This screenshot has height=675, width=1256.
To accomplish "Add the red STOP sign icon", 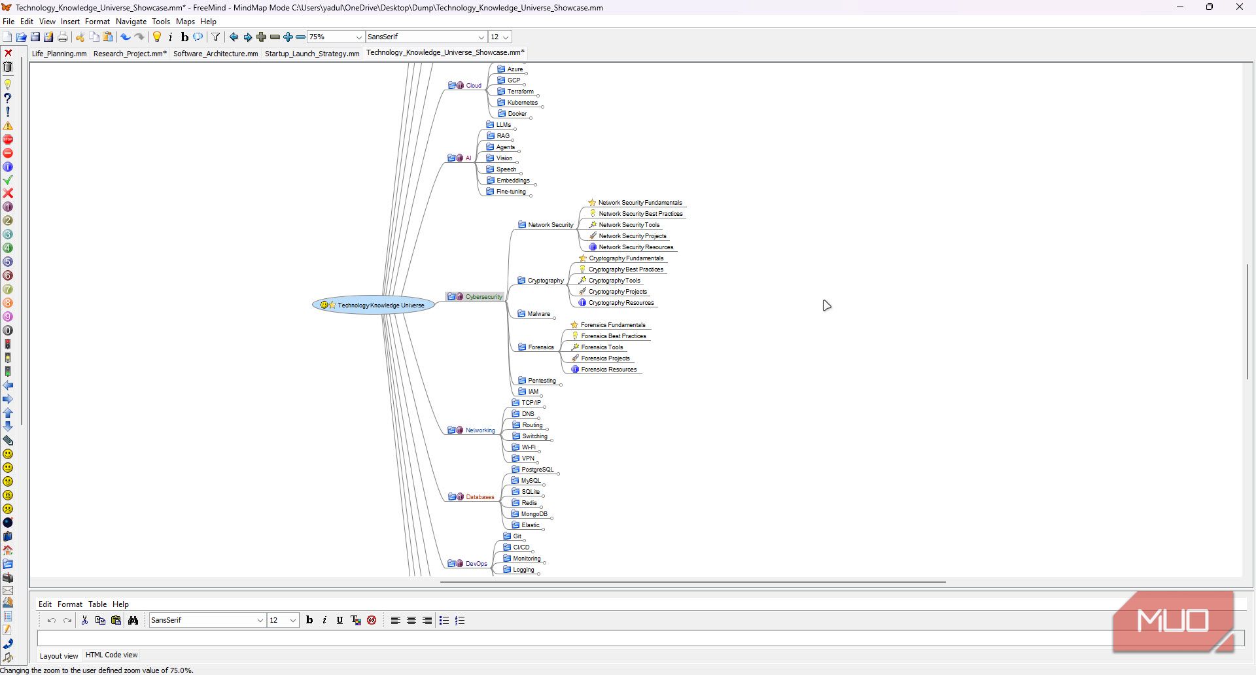I will coord(8,139).
